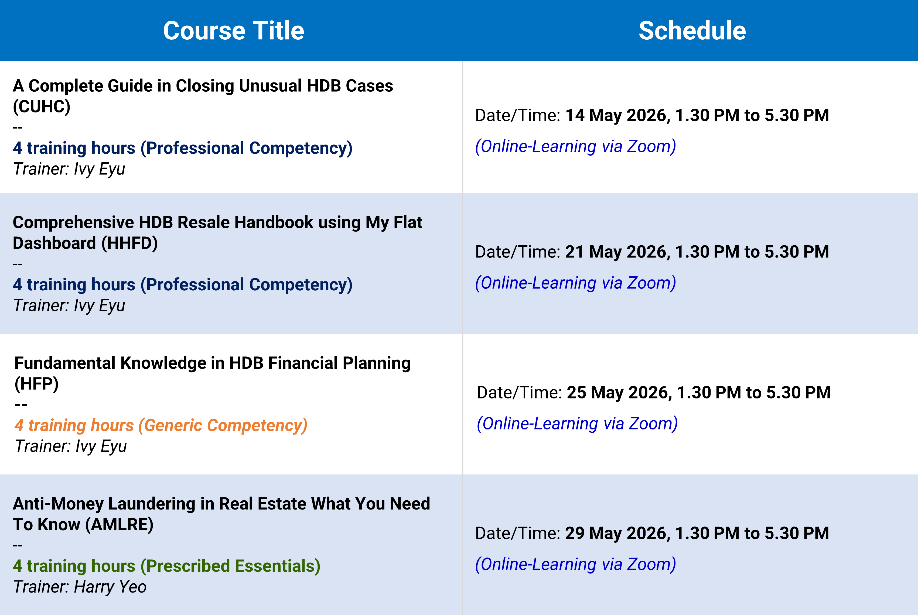This screenshot has height=616, width=918.
Task: Click the HHFD course's Professional Competency hours text
Action: pos(182,285)
